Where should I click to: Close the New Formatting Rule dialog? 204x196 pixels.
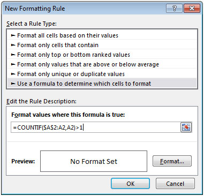(x=192, y=8)
